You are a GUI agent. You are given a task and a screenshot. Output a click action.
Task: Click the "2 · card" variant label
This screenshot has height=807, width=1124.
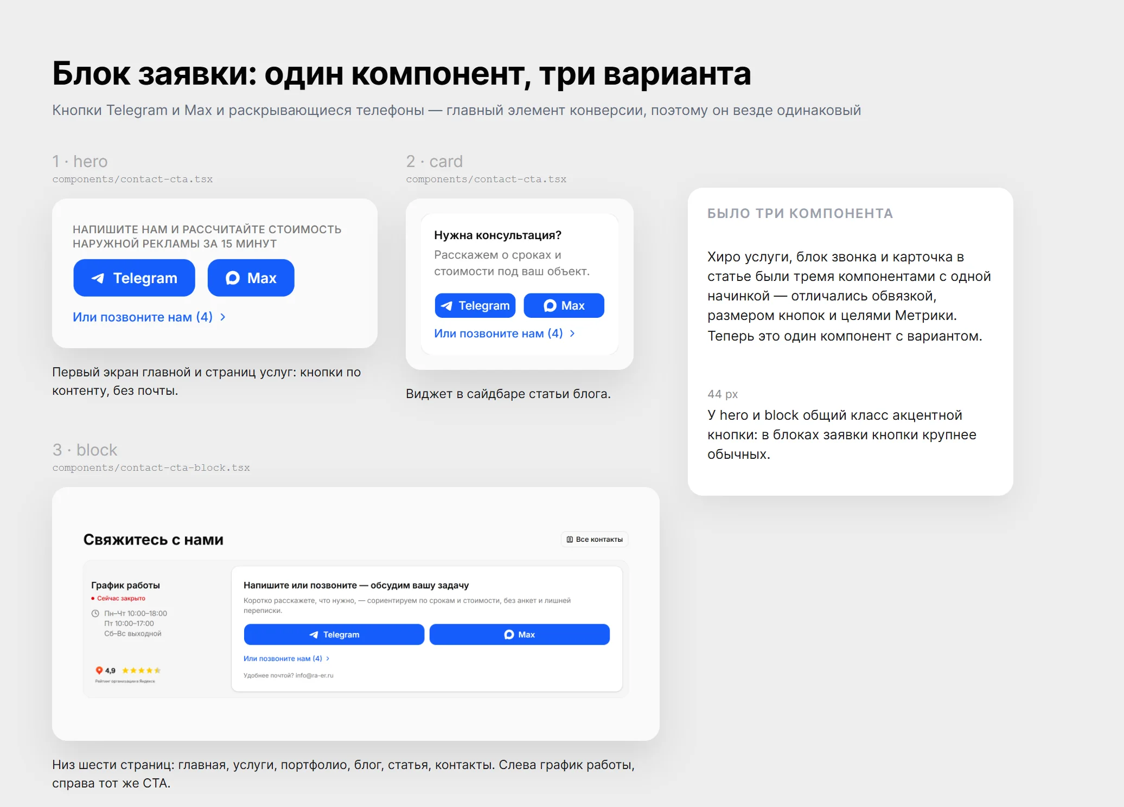pyautogui.click(x=435, y=161)
